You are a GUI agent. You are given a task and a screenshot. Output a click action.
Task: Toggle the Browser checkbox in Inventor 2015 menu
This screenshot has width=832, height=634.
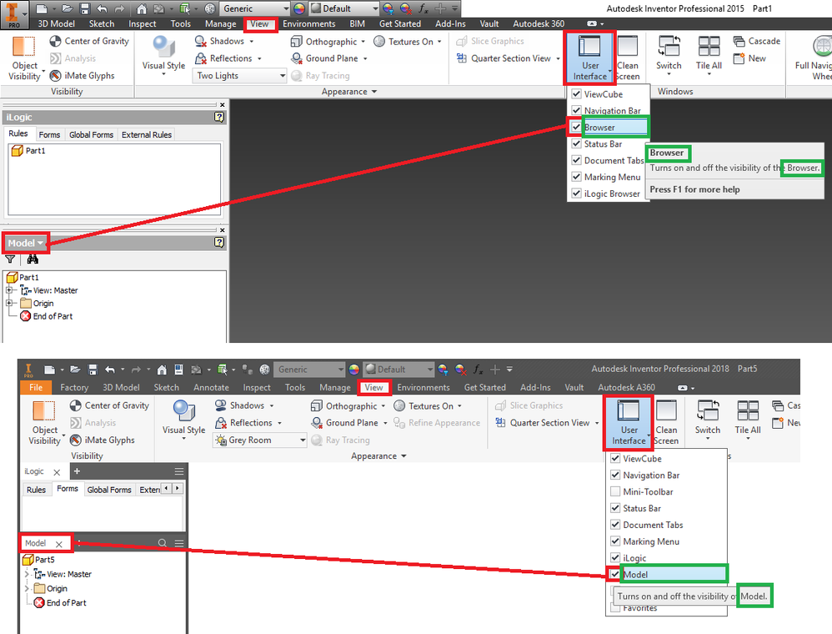[576, 127]
